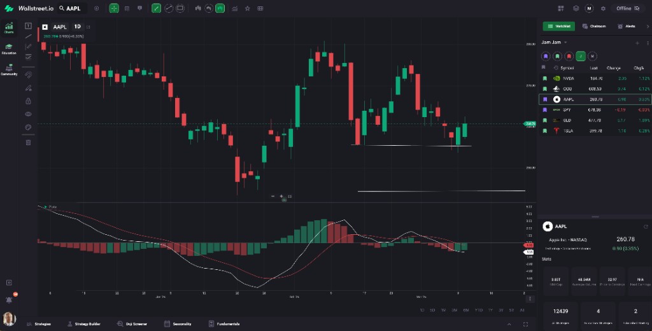Open the Education section in the sidebar
652x331 pixels.
point(9,49)
